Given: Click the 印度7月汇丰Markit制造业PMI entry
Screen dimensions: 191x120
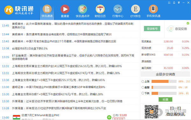Looking at the screenshot, I should pos(40,115).
